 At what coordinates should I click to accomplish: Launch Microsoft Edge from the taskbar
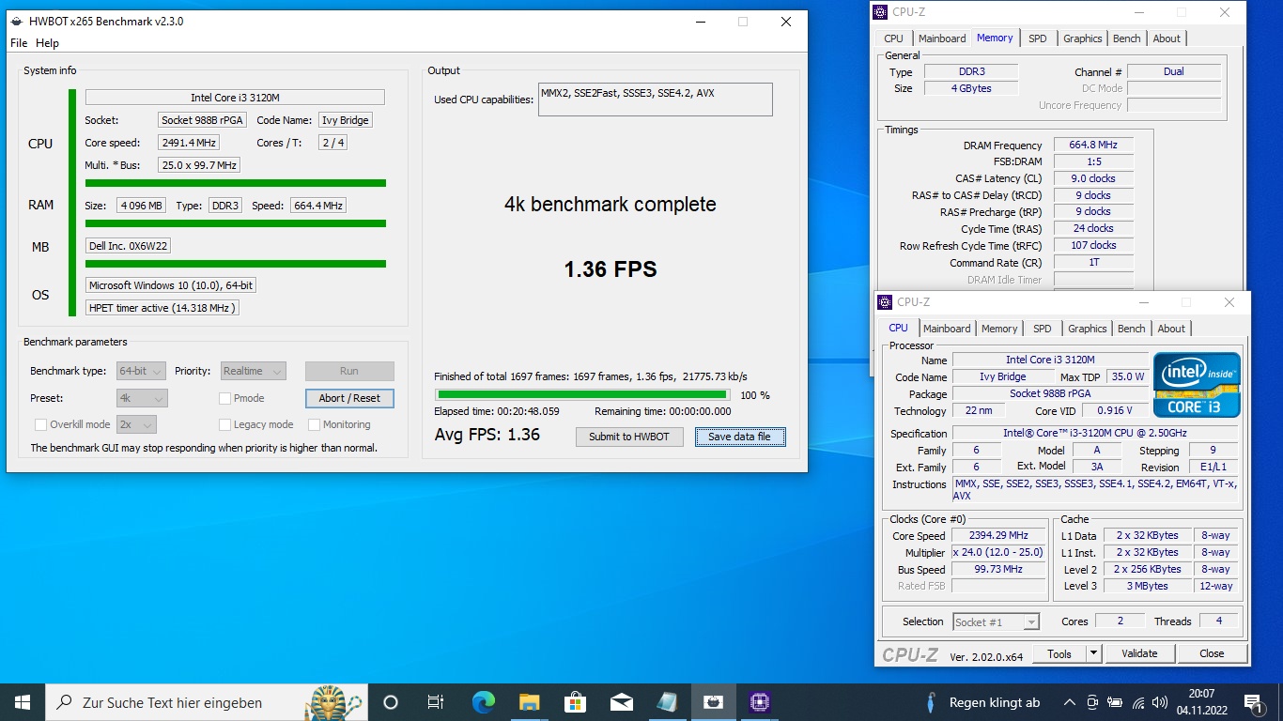[x=483, y=702]
